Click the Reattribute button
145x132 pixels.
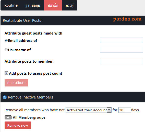(x=16, y=83)
